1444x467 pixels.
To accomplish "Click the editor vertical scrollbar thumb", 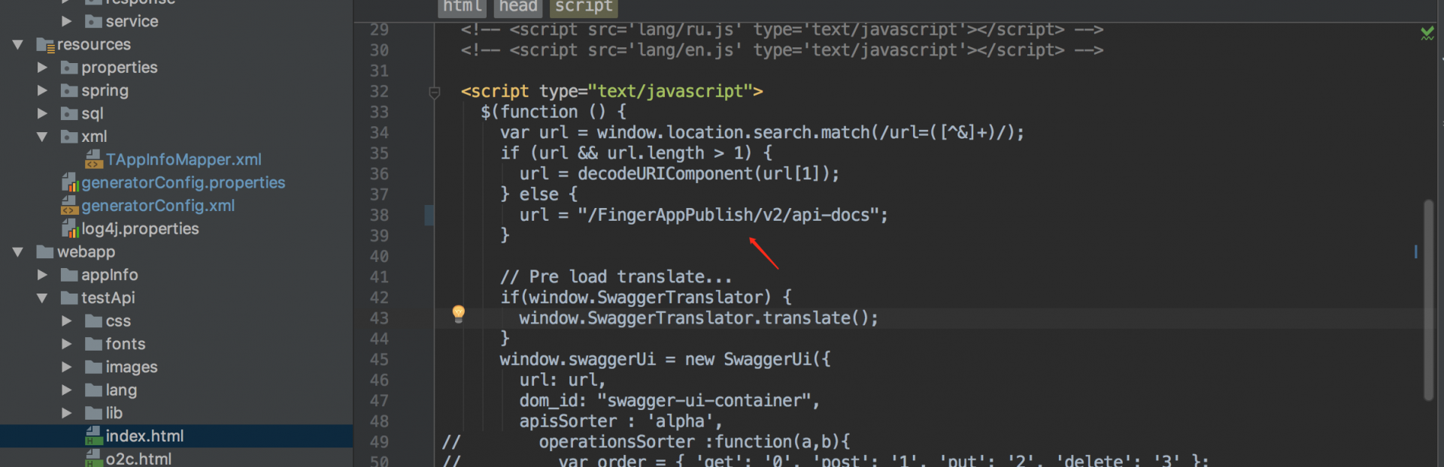I will [1428, 300].
